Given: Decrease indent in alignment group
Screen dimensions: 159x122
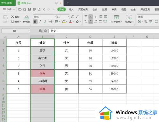Looking at the screenshot, I should pos(101,17).
